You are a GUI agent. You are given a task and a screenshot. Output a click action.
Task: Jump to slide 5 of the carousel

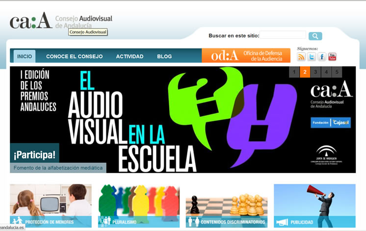pos(337,72)
